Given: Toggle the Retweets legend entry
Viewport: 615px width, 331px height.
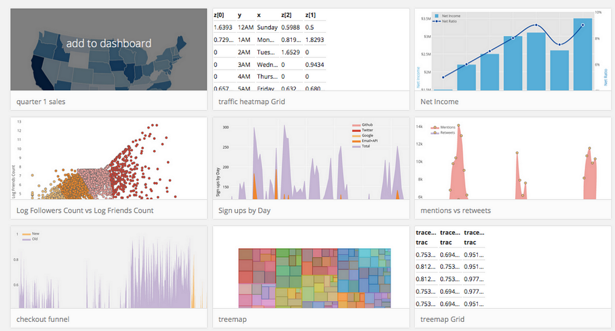Looking at the screenshot, I should 441,133.
